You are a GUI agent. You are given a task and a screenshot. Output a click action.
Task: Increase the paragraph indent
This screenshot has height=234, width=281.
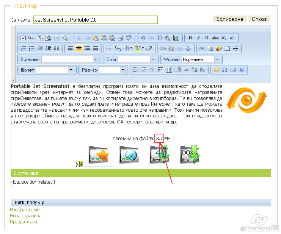(49, 48)
